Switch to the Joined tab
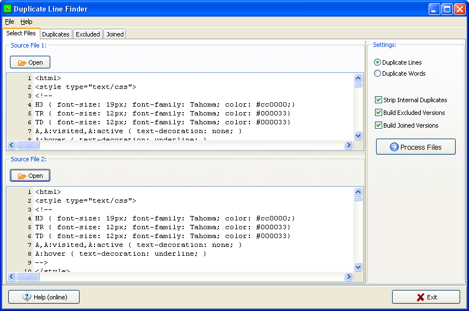This screenshot has height=311, width=469. [115, 34]
